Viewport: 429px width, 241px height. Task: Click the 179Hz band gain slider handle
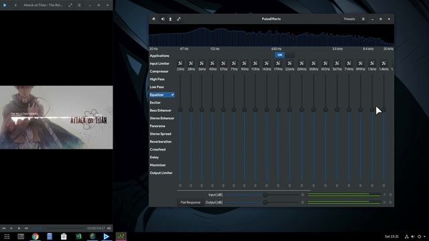(278, 110)
